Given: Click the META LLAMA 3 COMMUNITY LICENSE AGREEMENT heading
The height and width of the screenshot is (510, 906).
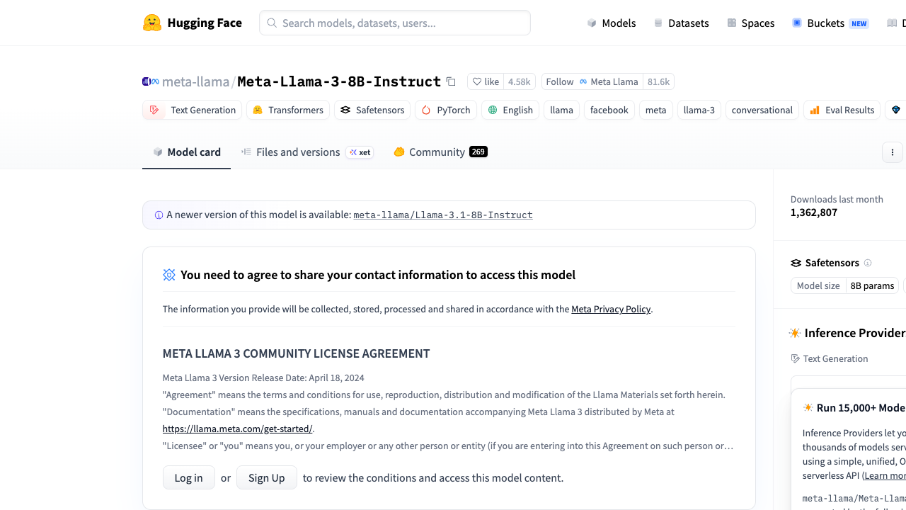Looking at the screenshot, I should pyautogui.click(x=297, y=353).
